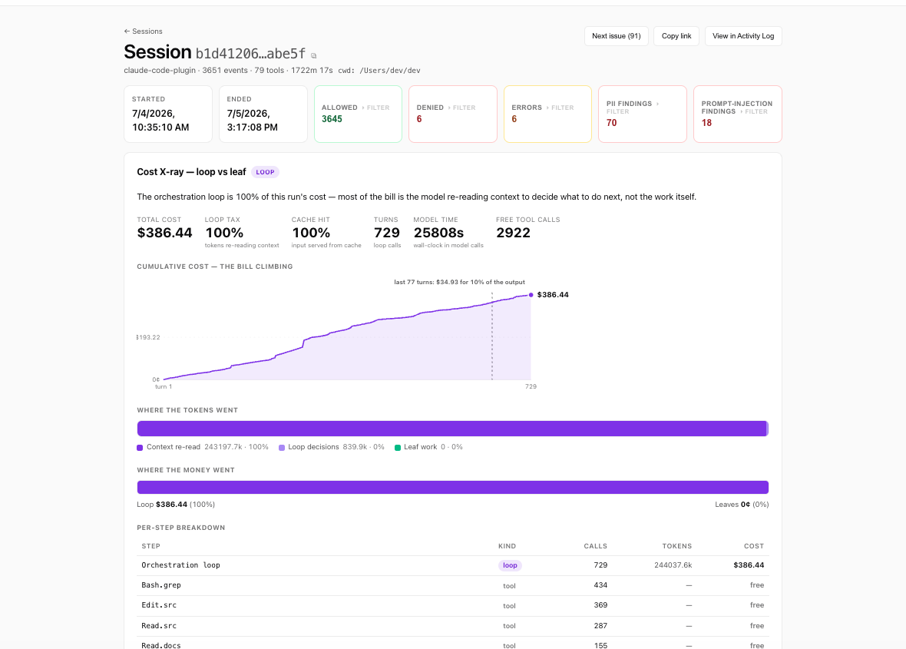Viewport: 906px width, 649px height.
Task: Click the Context re-read legend swatch
Action: coord(140,447)
